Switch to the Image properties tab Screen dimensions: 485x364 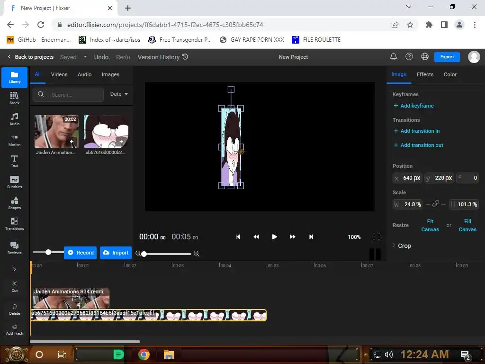click(399, 74)
